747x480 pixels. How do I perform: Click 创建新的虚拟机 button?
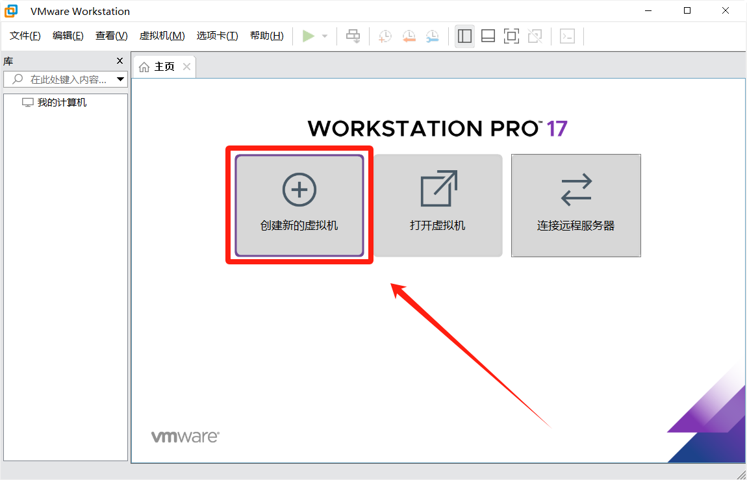(x=299, y=205)
